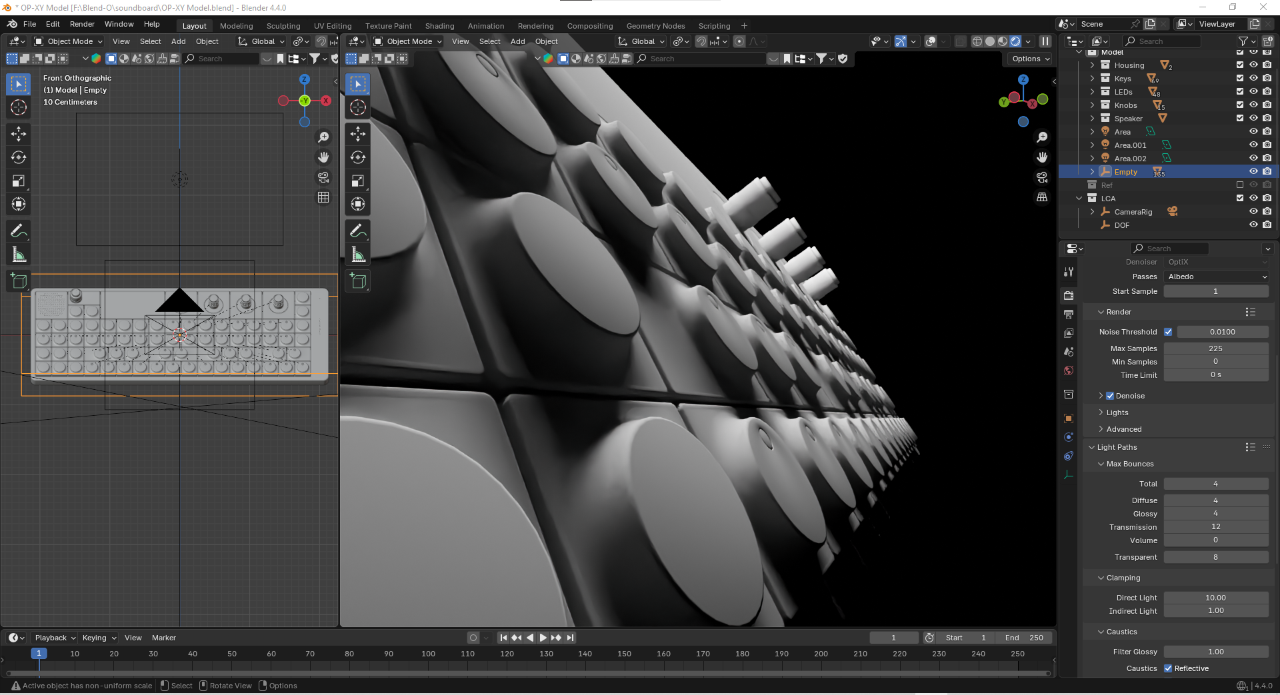This screenshot has width=1280, height=695.
Task: Open the Object properties tab
Action: pos(1069,418)
